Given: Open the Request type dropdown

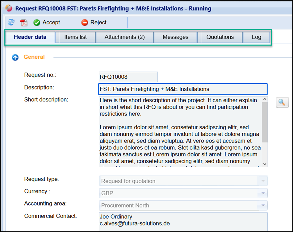Looking at the screenshot, I should click(x=263, y=181).
